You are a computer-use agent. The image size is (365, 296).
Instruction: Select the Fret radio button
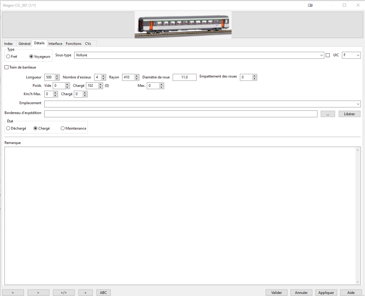click(9, 57)
